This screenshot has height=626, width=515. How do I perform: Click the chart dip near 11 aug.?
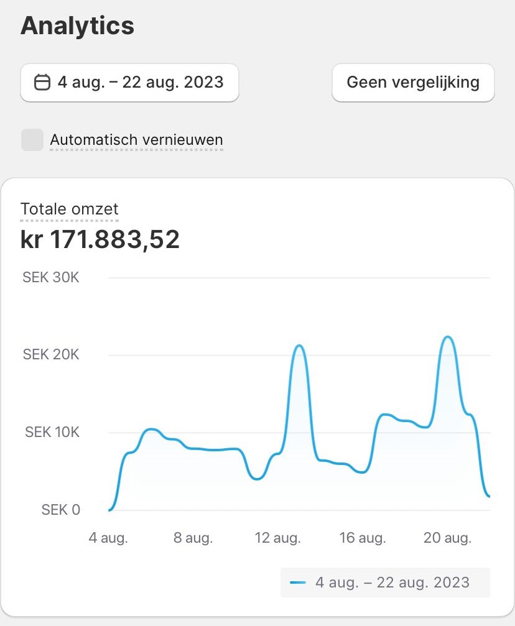257,478
